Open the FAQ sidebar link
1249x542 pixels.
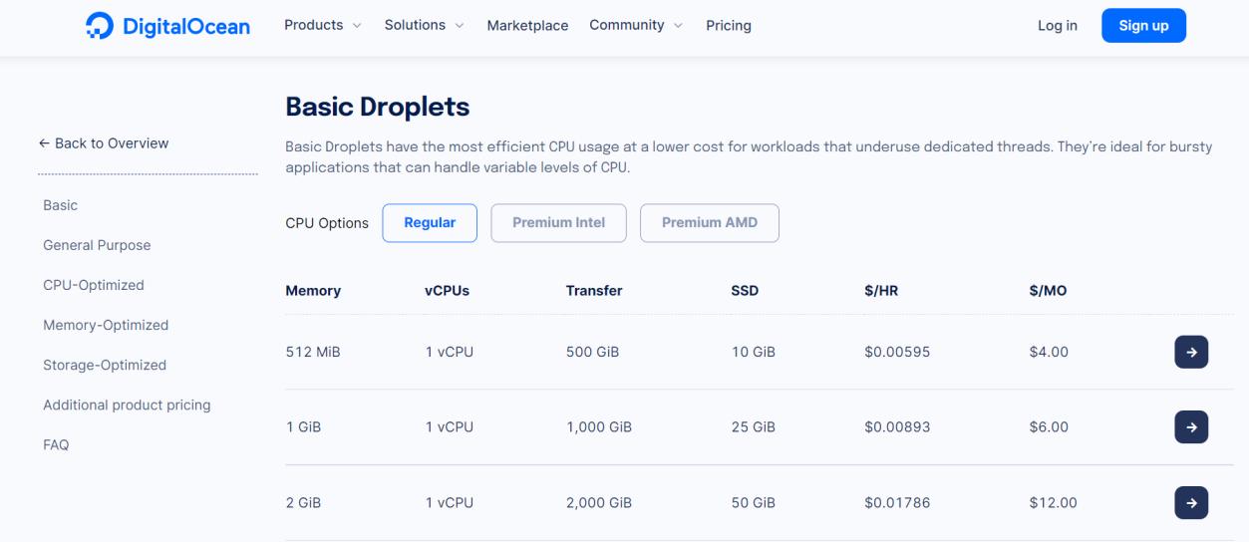click(x=56, y=445)
